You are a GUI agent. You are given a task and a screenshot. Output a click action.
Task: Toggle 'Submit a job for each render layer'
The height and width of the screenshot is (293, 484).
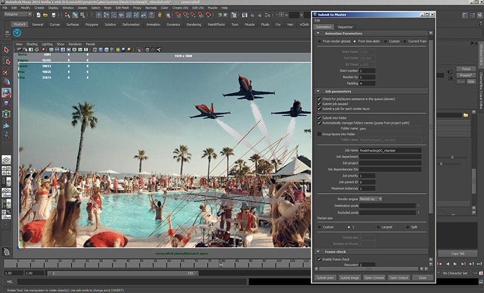pos(319,109)
